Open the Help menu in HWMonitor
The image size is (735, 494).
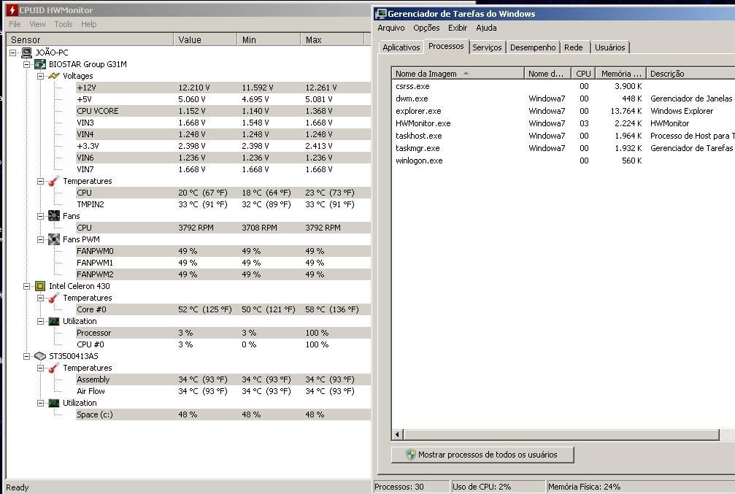pos(88,24)
